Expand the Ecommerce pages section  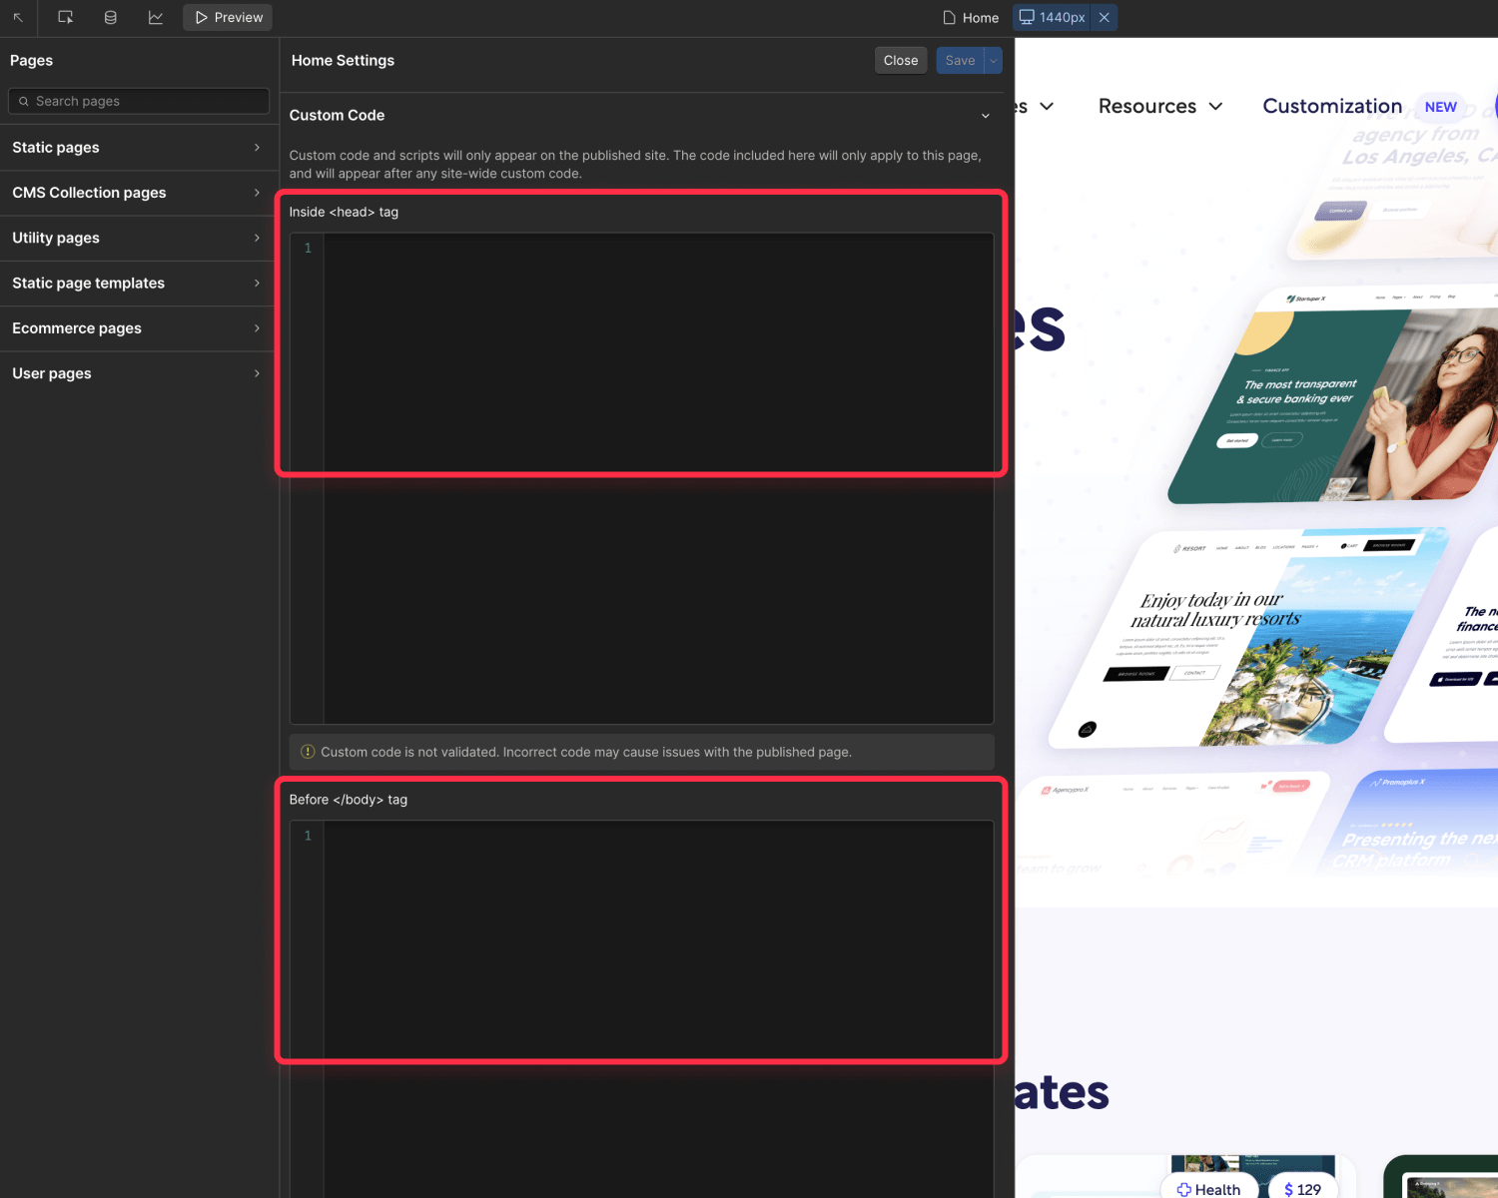pos(138,328)
